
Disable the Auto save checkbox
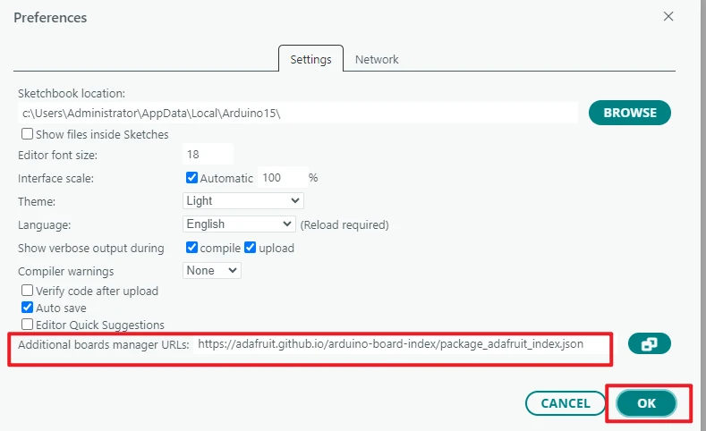point(28,308)
